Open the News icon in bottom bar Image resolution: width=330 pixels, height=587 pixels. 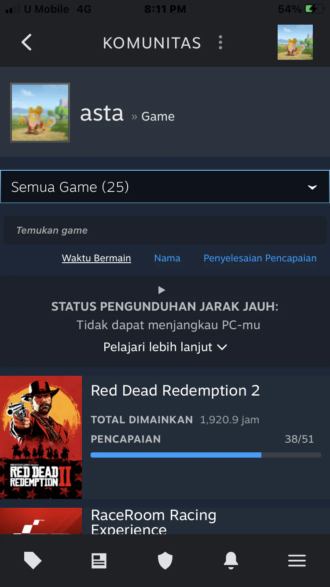(99, 561)
